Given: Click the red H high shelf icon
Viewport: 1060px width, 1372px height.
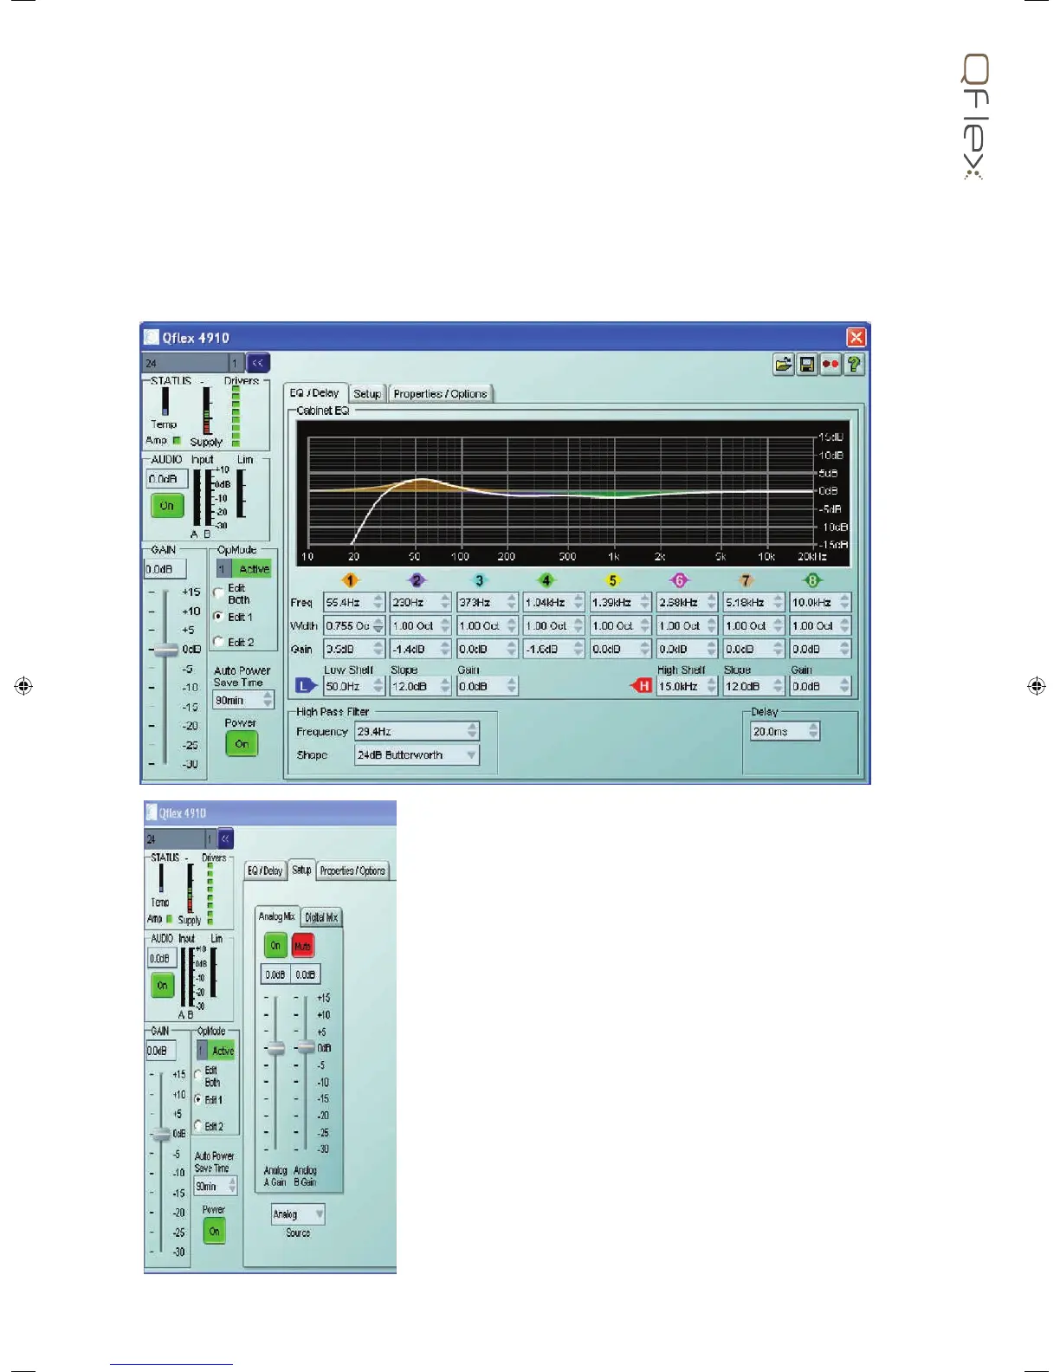Looking at the screenshot, I should pyautogui.click(x=642, y=686).
